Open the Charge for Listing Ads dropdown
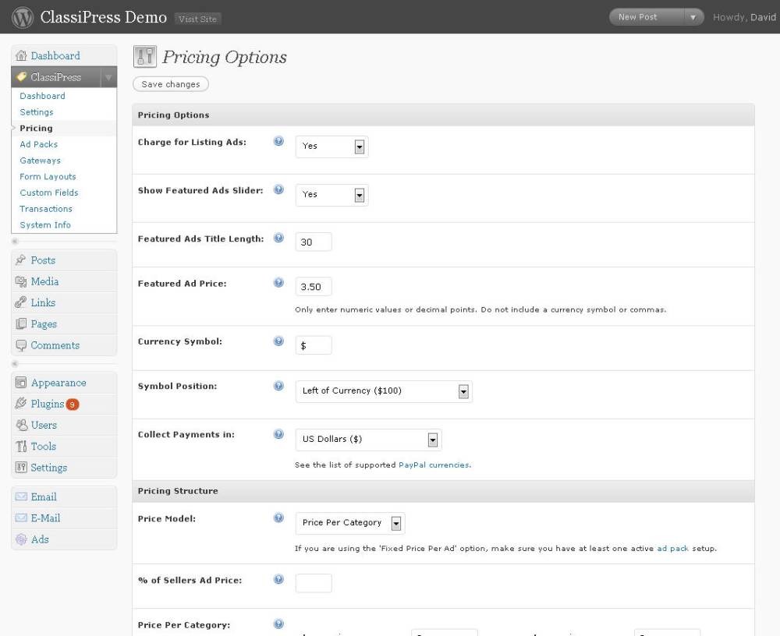This screenshot has width=780, height=636. coord(331,147)
